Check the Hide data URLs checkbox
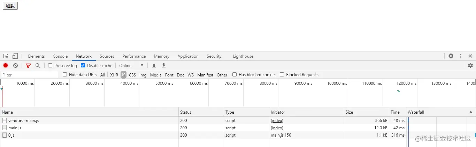 (65, 75)
